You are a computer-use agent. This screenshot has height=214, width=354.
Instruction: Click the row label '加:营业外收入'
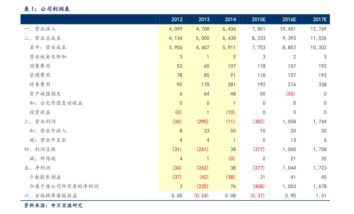point(48,131)
